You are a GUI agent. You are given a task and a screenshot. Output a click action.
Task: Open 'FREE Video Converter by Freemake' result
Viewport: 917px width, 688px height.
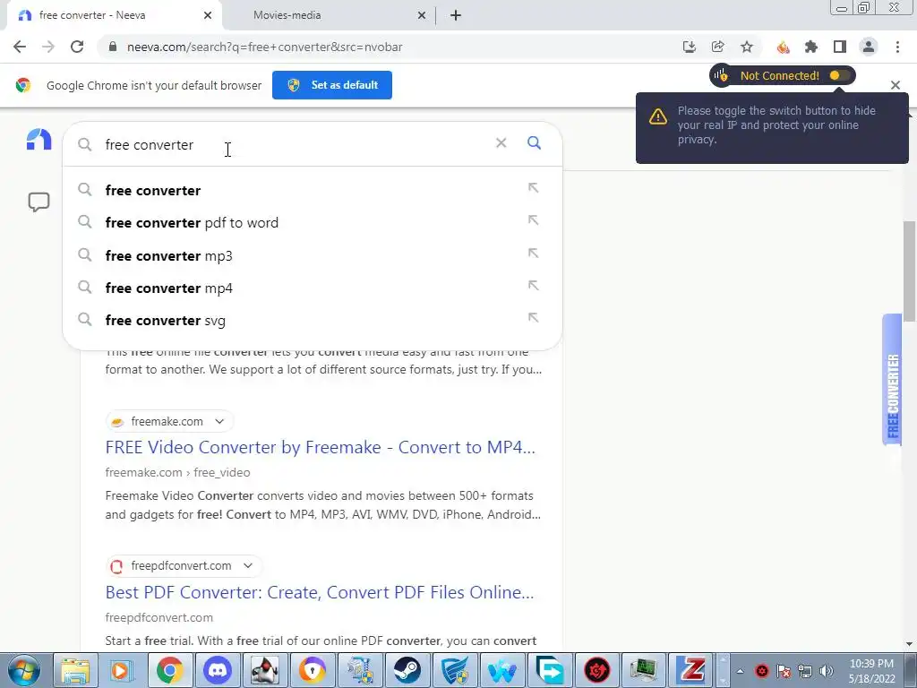click(320, 447)
